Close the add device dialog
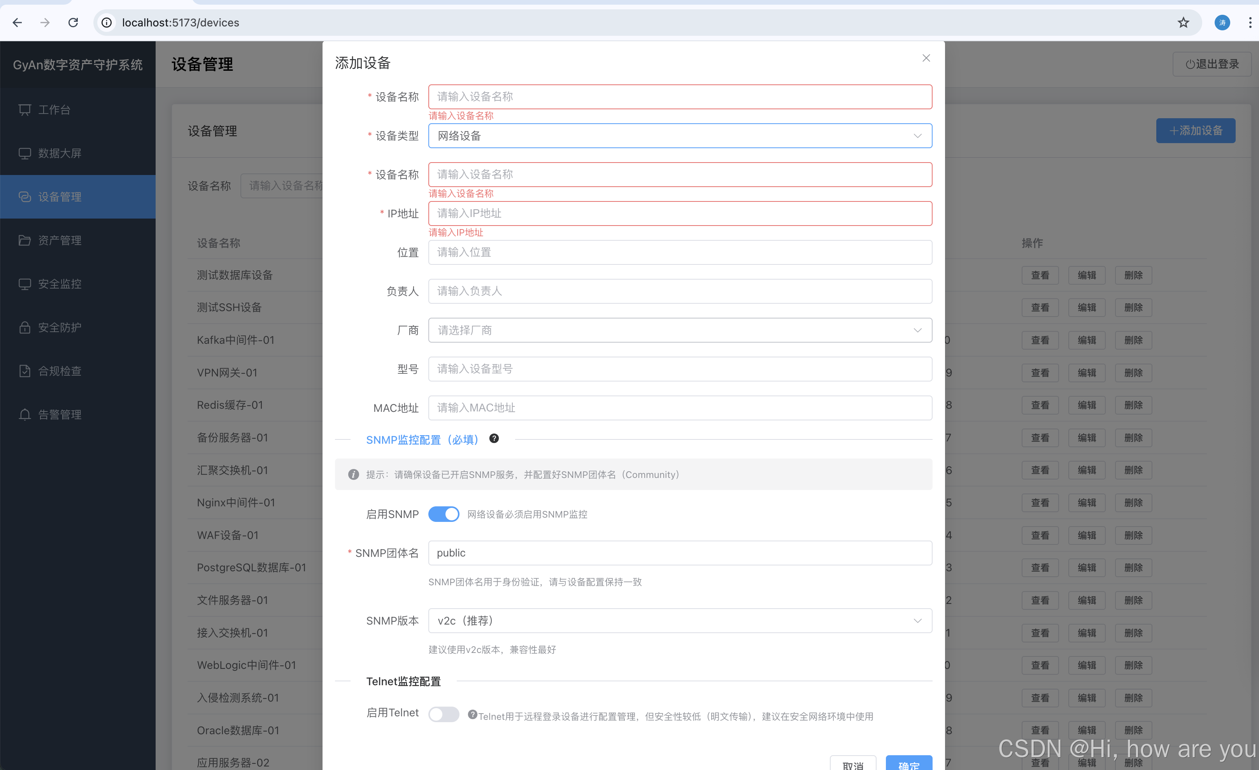This screenshot has width=1259, height=770. point(926,58)
